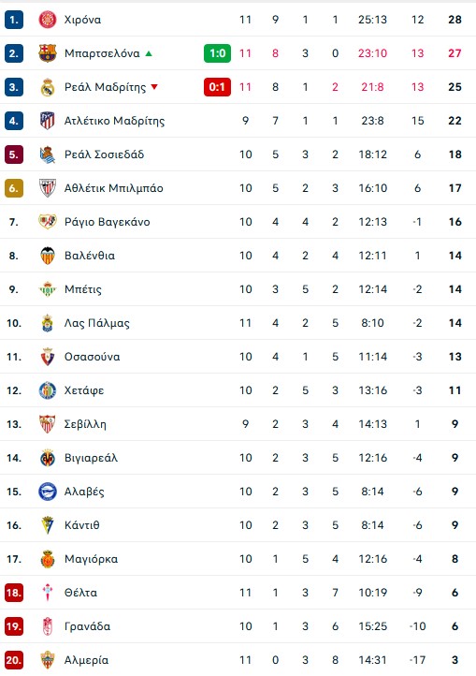Open the green 1:0 live score badge

point(217,53)
